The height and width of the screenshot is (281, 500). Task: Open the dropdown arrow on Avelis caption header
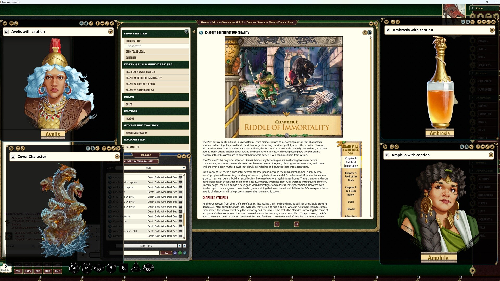coord(110,32)
